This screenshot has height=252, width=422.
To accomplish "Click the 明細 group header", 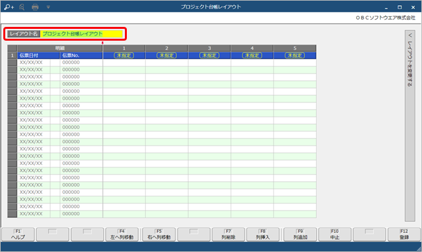I will coord(60,49).
